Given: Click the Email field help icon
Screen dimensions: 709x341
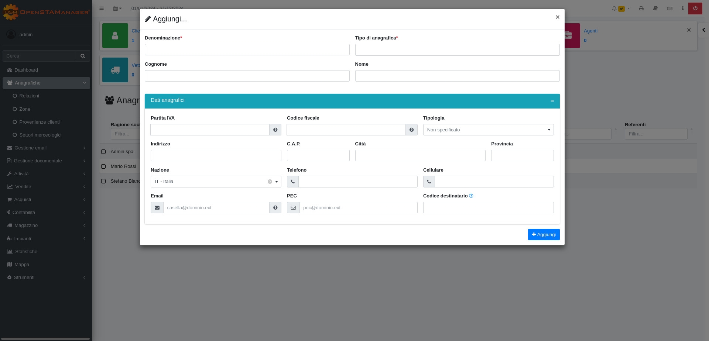Looking at the screenshot, I should click(x=275, y=208).
